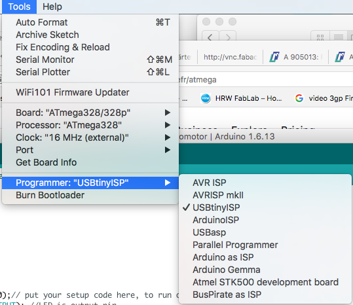Image resolution: width=353 pixels, height=305 pixels.
Task: Expand the Board "ATmega328/328p" submenu
Action: click(90, 113)
